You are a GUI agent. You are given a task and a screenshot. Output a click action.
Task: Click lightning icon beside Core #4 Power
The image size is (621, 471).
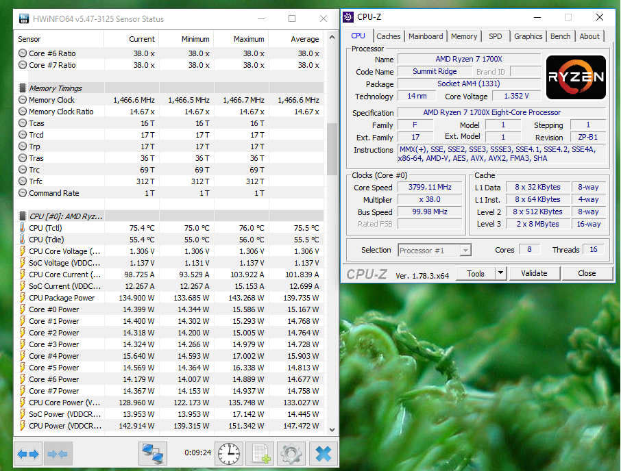pyautogui.click(x=23, y=356)
